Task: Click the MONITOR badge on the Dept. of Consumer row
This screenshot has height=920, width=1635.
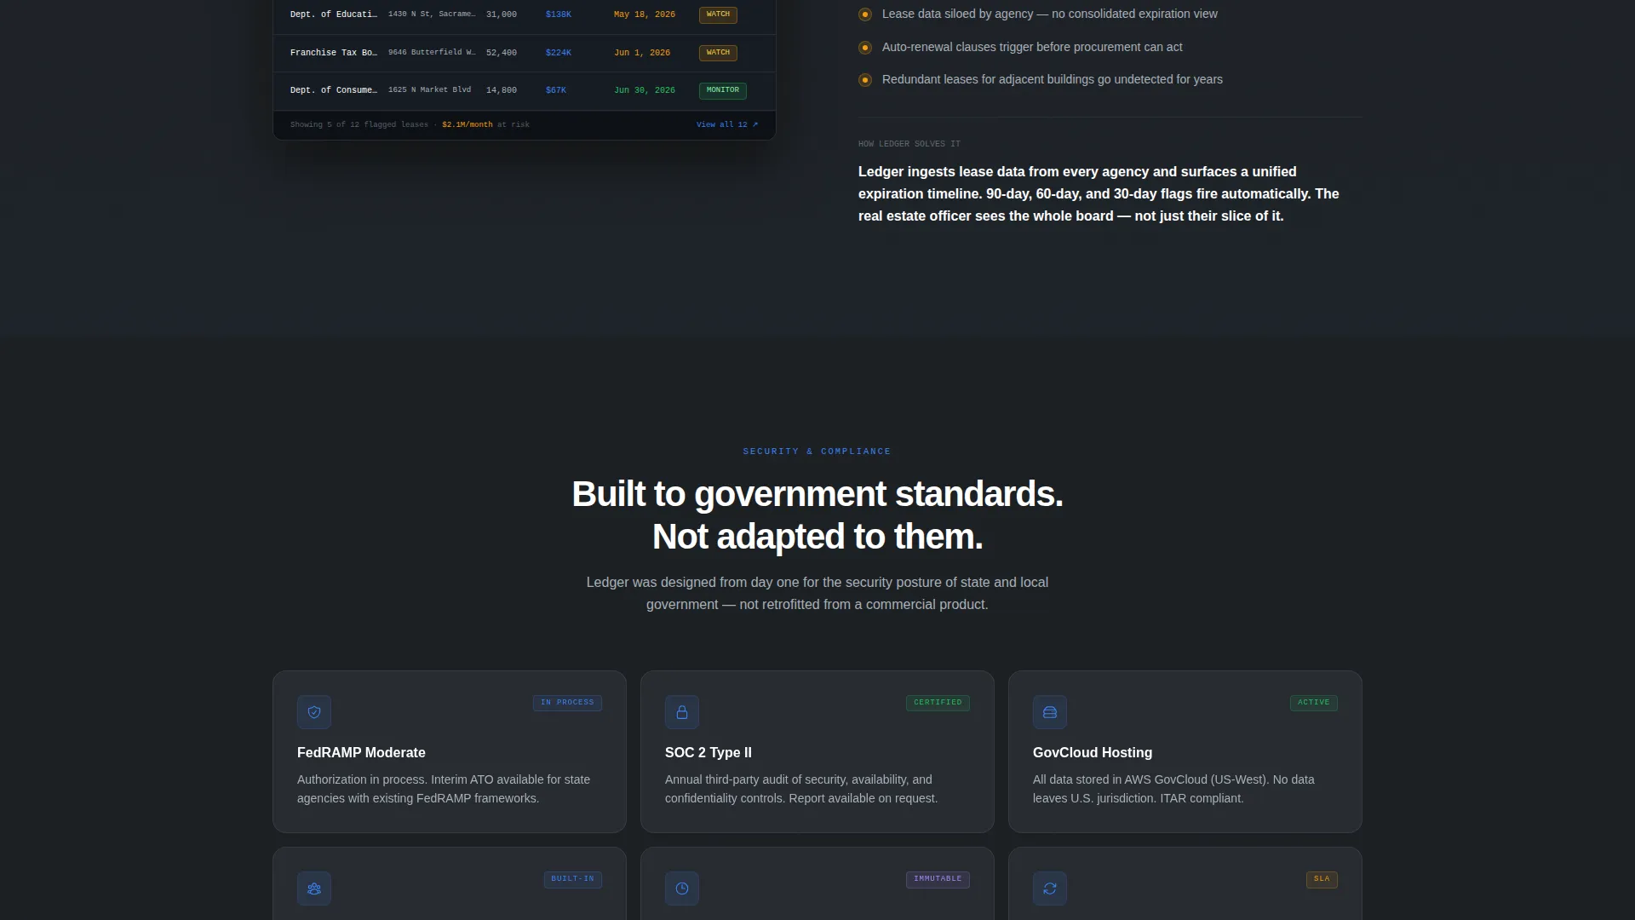Action: [722, 90]
